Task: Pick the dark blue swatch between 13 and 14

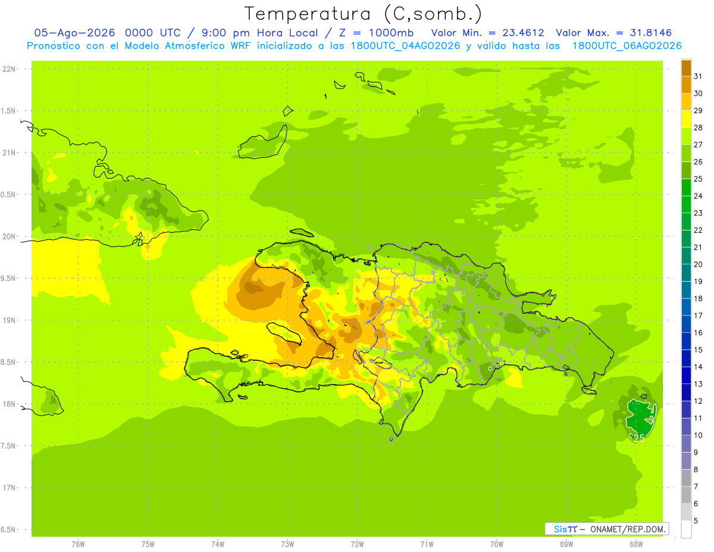Action: (686, 375)
